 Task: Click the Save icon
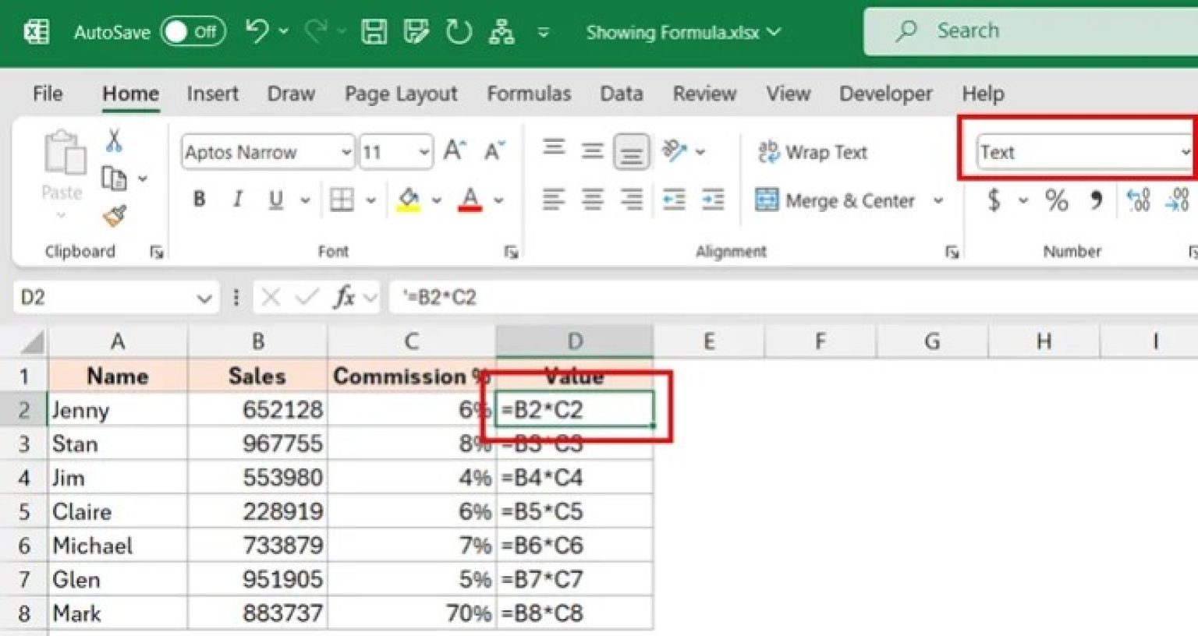click(x=374, y=31)
